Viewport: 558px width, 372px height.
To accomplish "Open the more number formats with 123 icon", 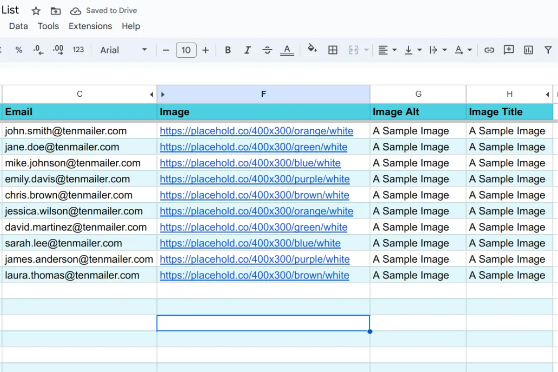I will [x=78, y=50].
